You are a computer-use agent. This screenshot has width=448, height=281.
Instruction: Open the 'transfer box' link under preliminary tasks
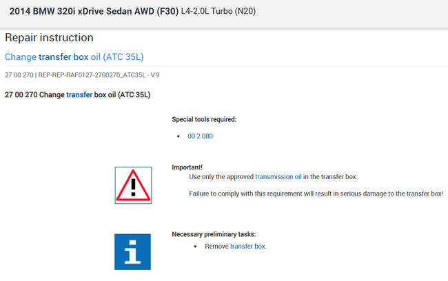247,246
